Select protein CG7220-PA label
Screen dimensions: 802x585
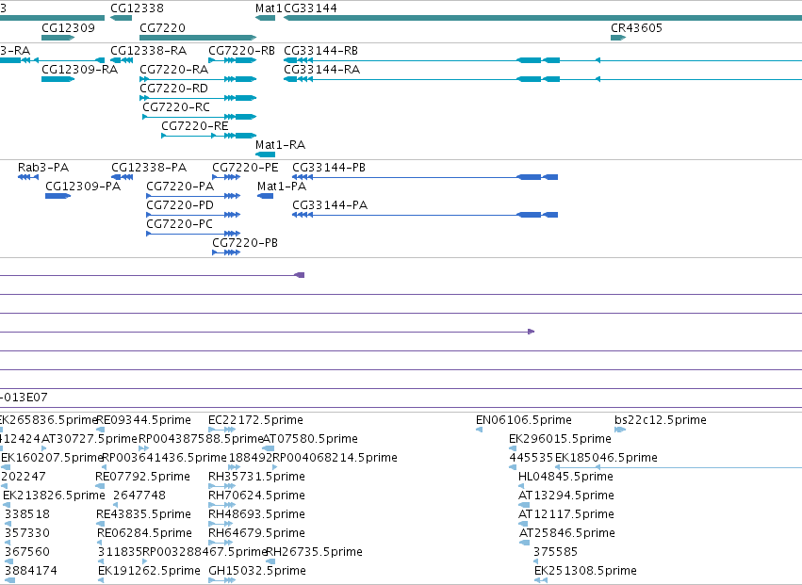(180, 187)
